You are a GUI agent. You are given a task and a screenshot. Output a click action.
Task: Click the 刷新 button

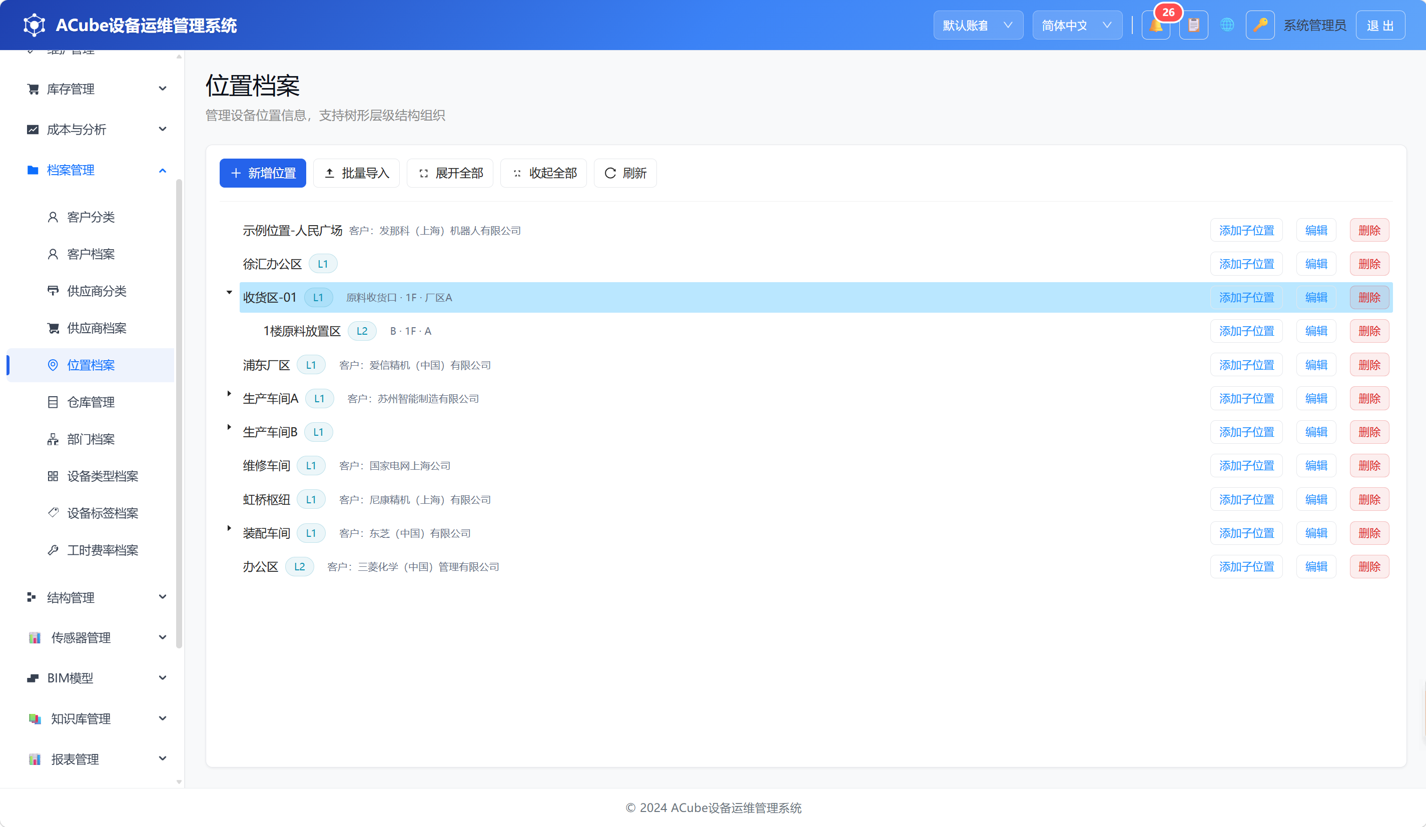click(625, 173)
